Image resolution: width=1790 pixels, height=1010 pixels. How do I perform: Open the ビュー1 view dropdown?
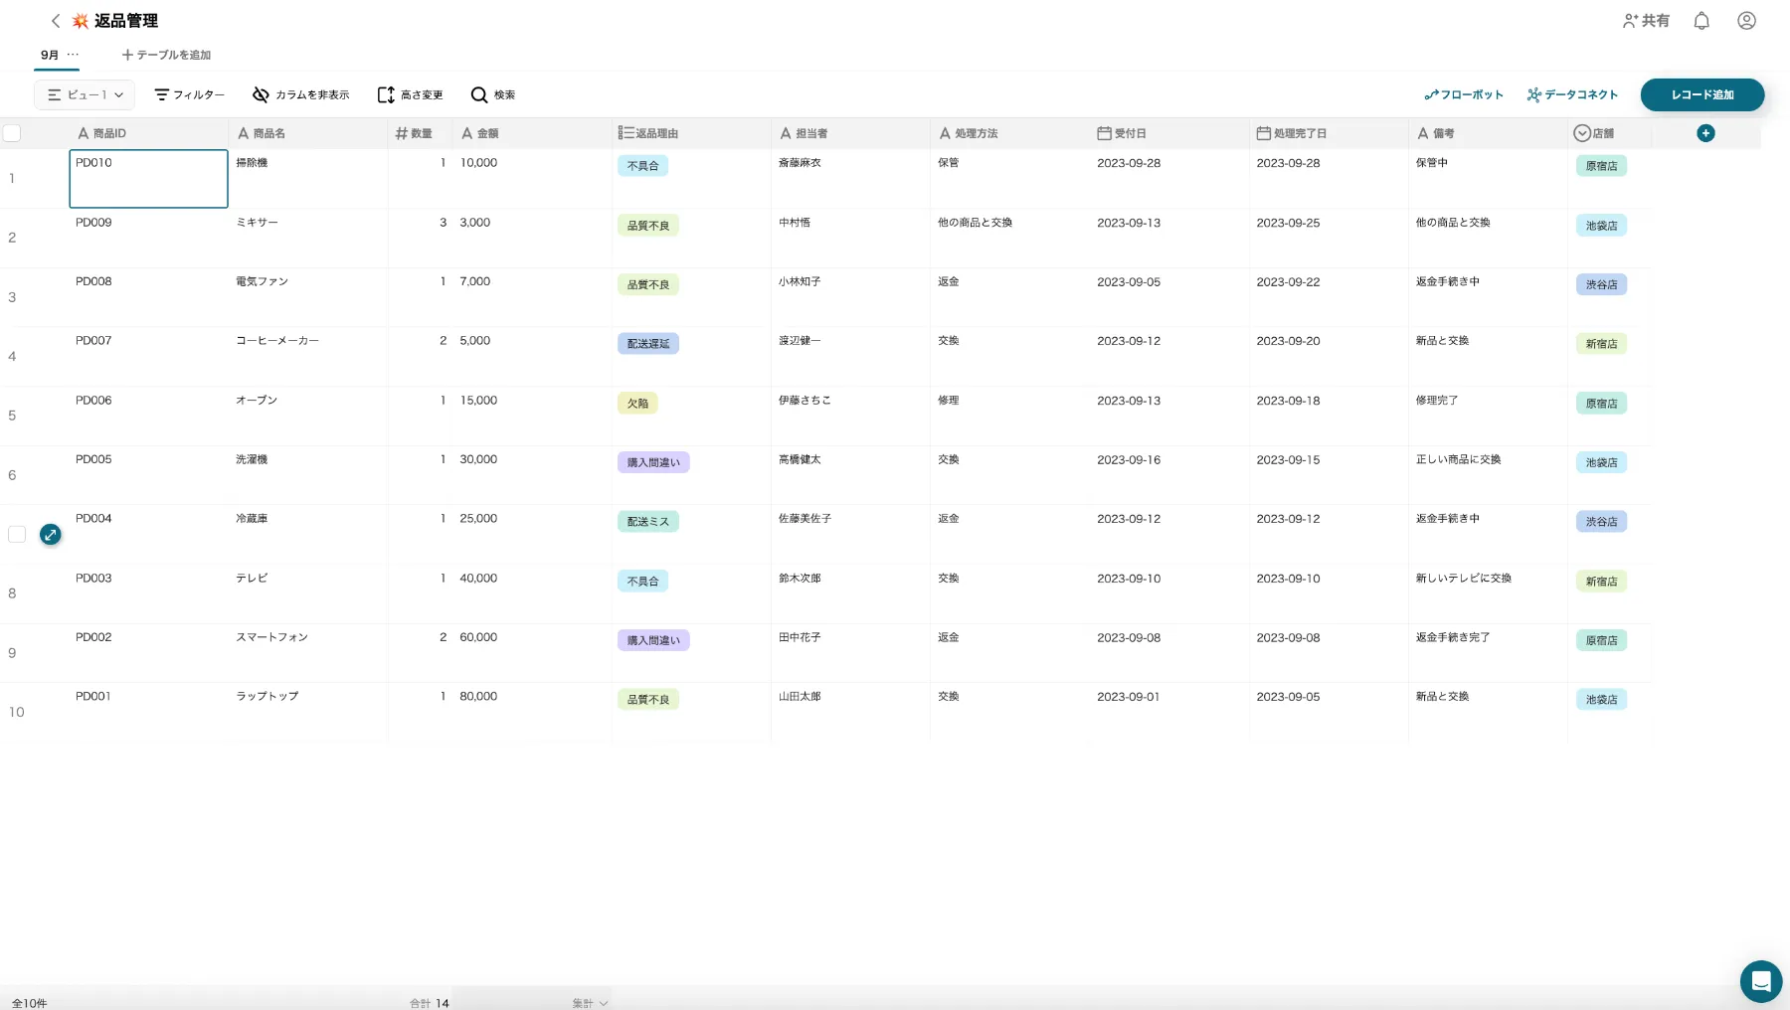[85, 94]
